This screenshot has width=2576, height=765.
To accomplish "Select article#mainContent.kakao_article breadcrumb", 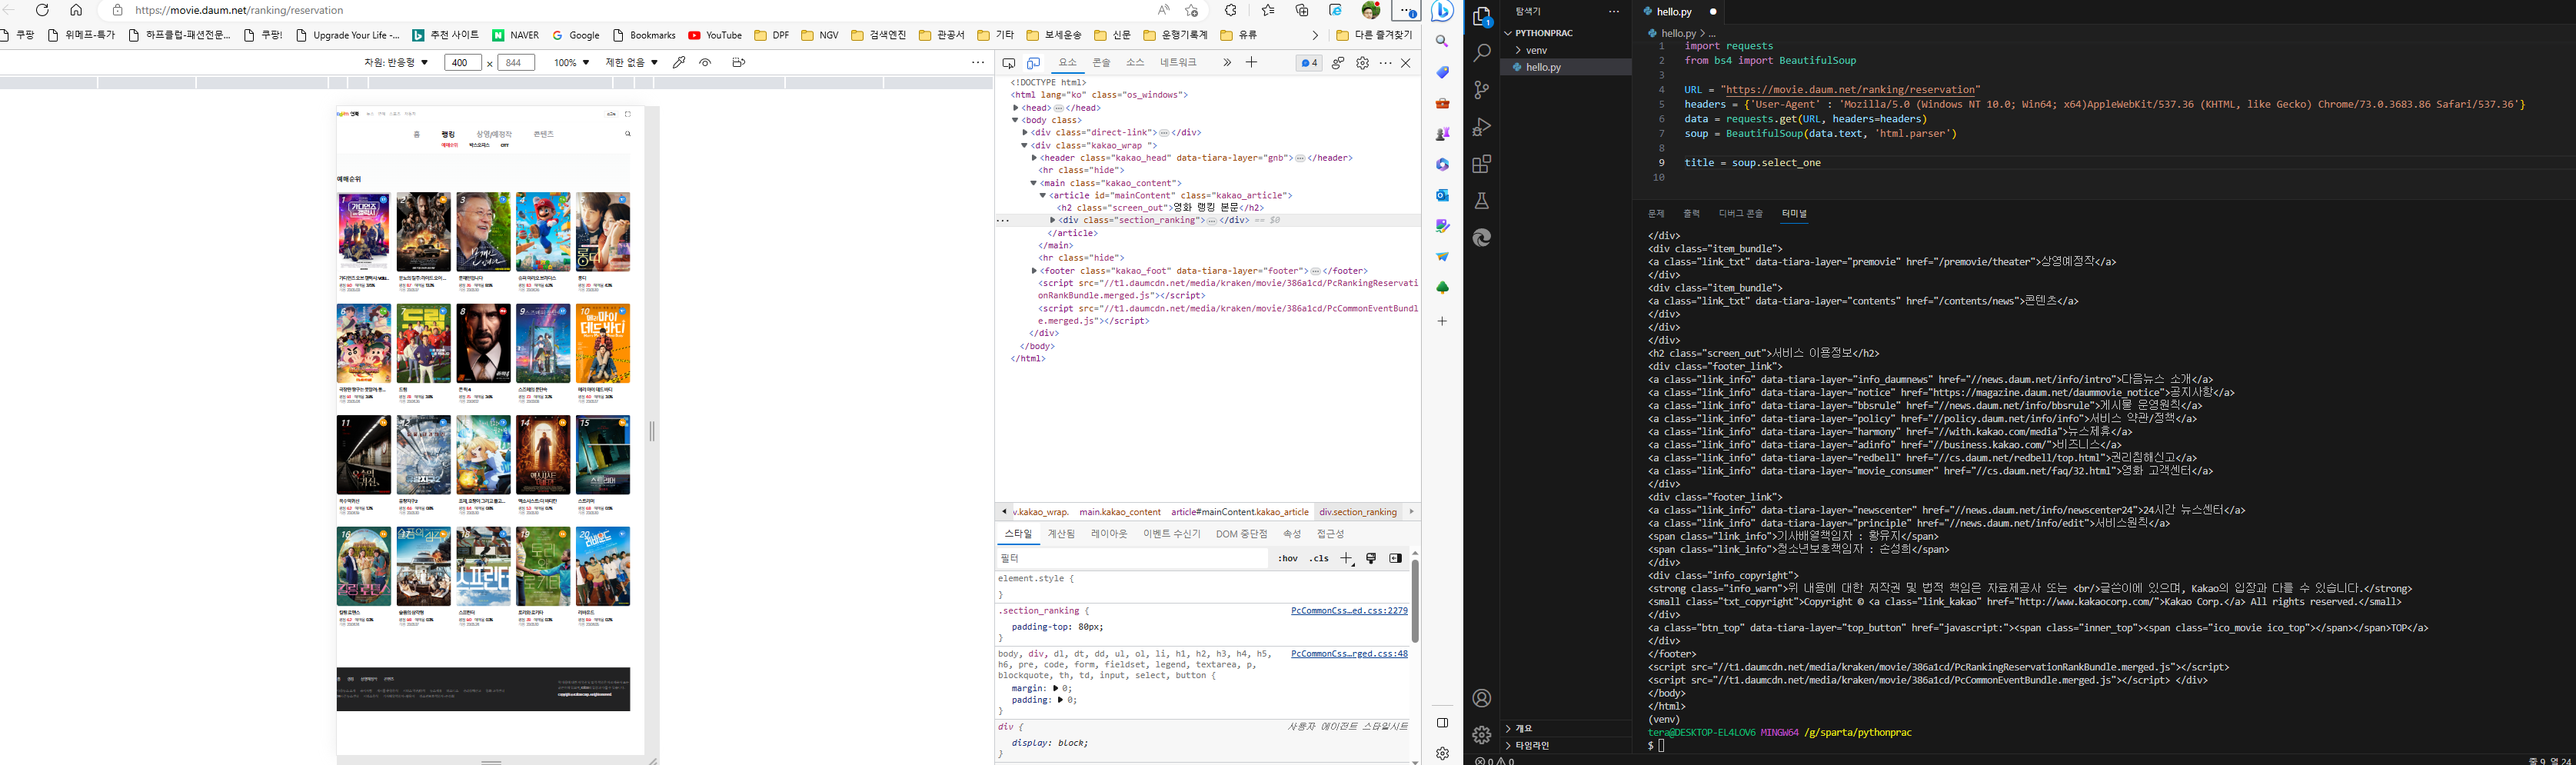I will pos(1239,512).
